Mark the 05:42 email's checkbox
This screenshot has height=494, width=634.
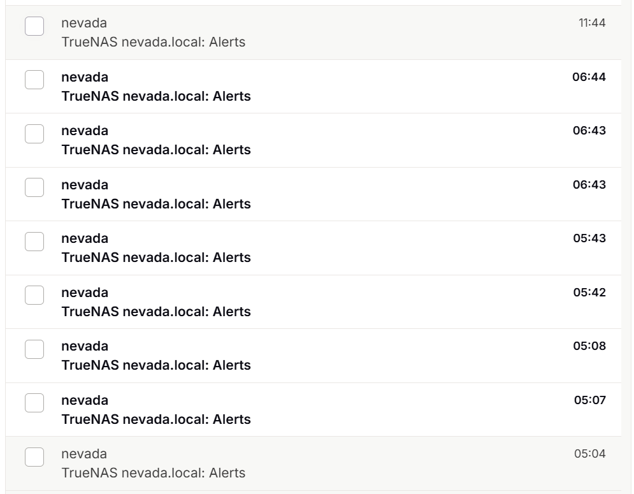34,296
